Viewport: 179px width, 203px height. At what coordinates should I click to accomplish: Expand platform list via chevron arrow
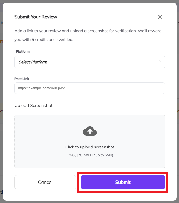pos(161,61)
